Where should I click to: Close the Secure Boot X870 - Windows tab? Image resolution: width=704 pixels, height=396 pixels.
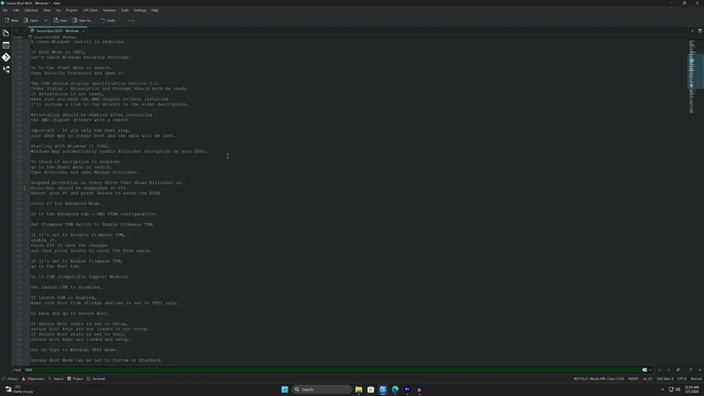point(84,31)
